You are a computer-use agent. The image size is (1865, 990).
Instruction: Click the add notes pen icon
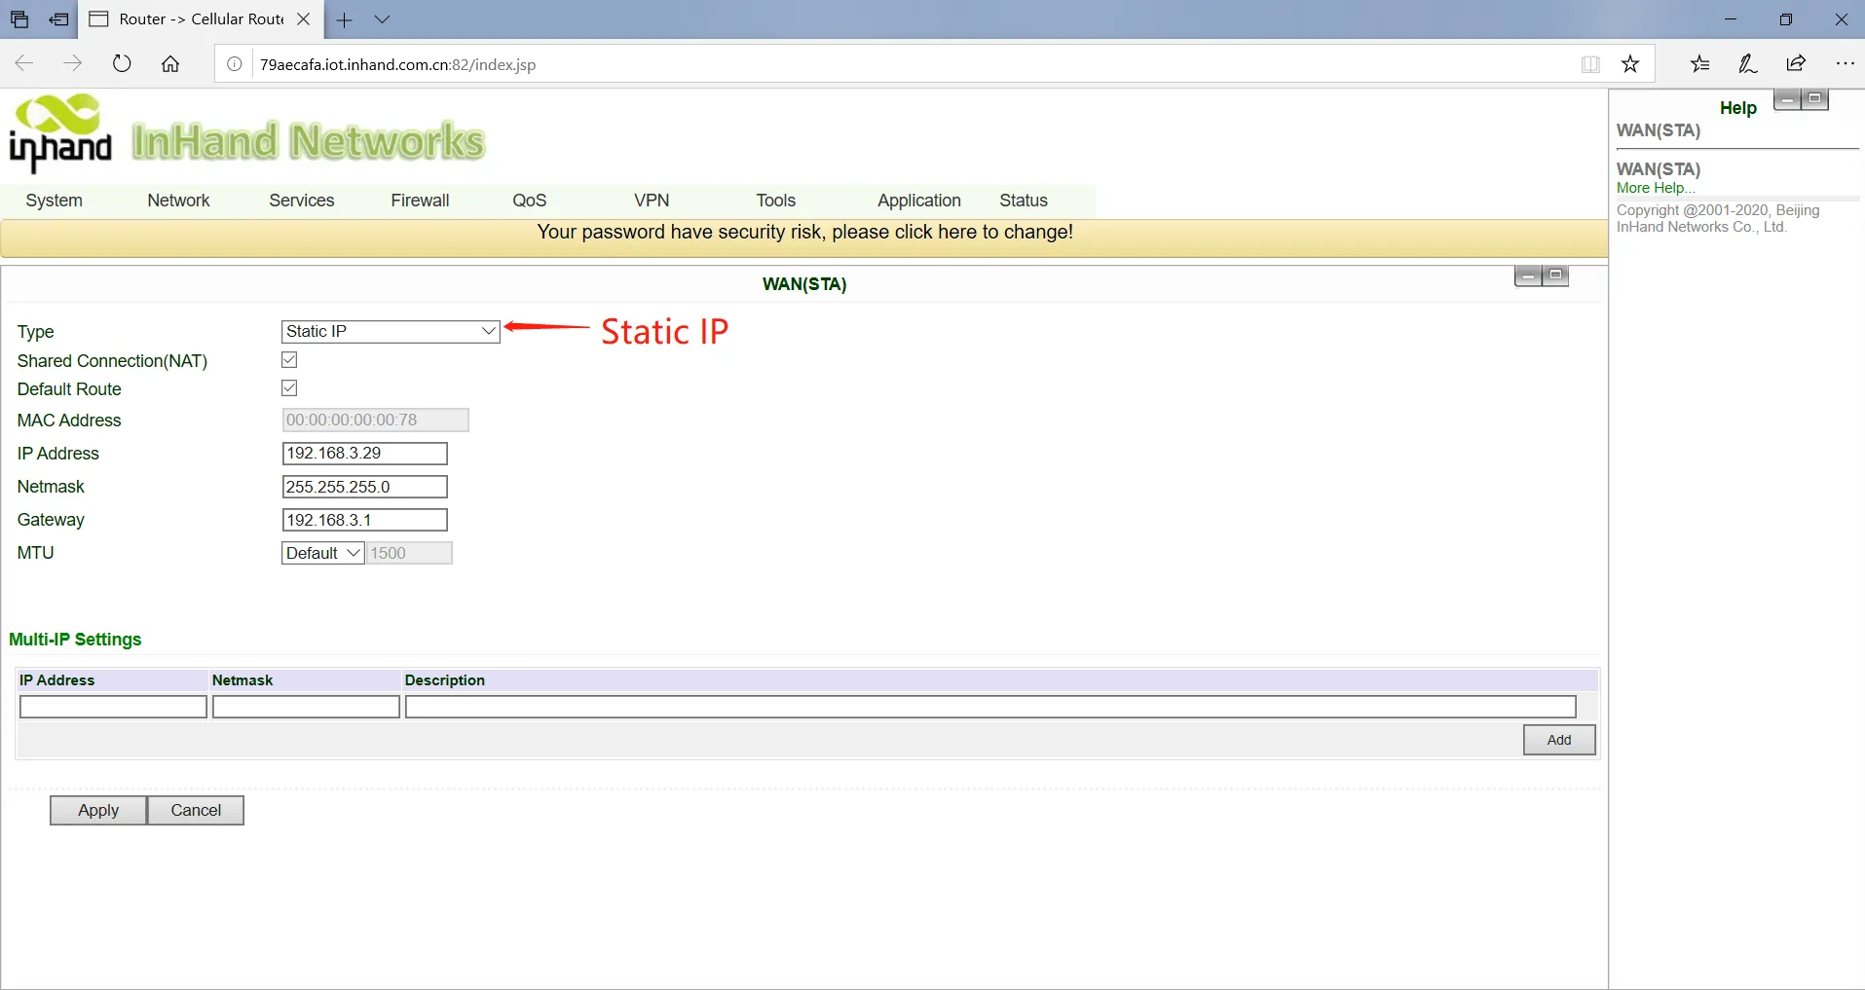point(1748,64)
